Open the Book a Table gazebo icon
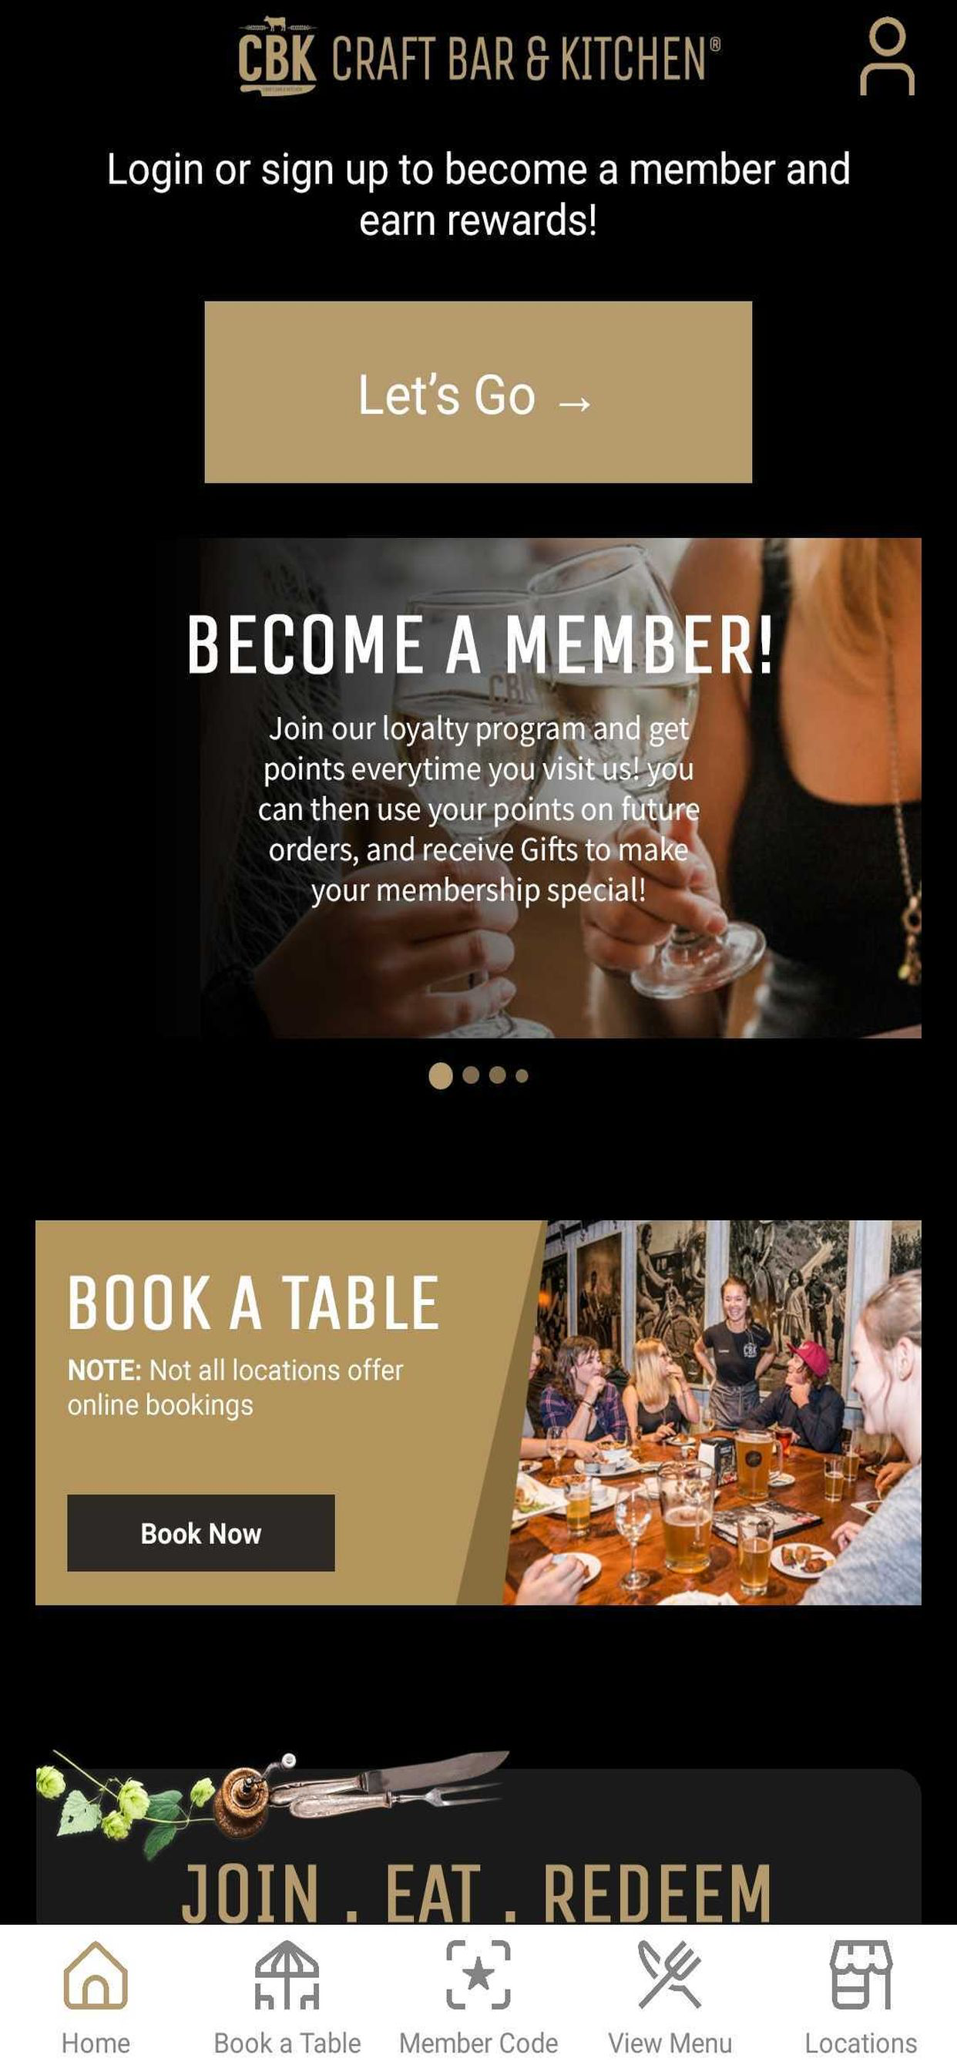Viewport: 957px width, 2072px height. 287,1975
